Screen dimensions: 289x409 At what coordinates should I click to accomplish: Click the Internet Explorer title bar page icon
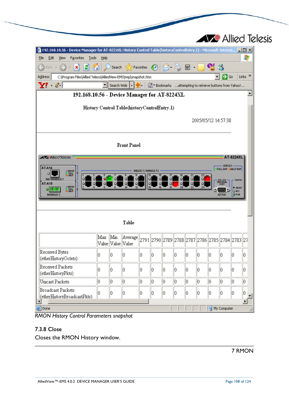tap(39, 50)
